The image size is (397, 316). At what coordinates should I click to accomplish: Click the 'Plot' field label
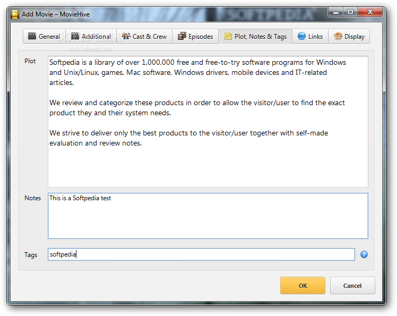tap(30, 61)
